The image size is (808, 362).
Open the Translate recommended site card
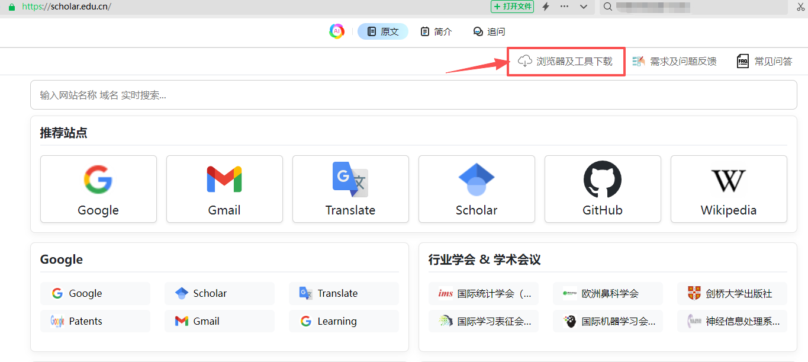(x=350, y=189)
